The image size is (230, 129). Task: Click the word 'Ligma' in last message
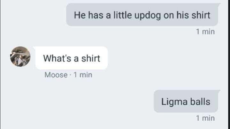[x=174, y=102]
